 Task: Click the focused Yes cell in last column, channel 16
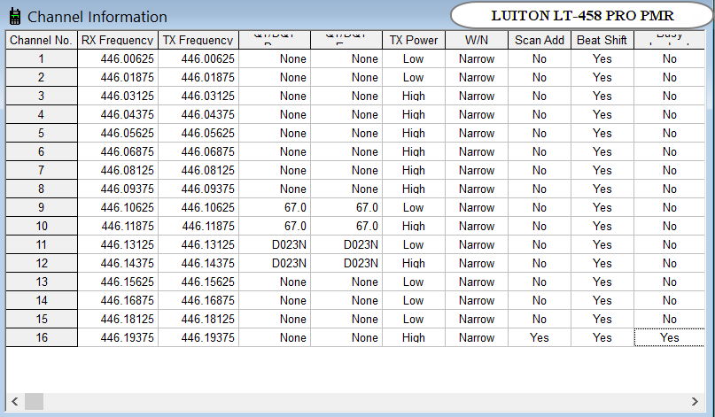pos(670,337)
